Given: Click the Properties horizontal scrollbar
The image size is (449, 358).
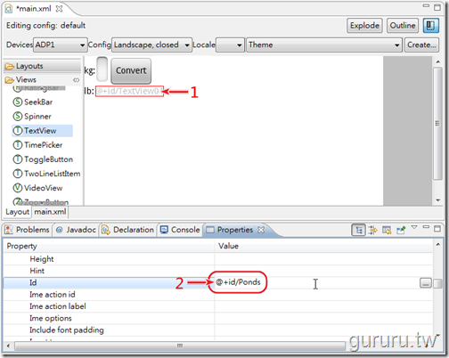Looking at the screenshot, I should (x=180, y=346).
